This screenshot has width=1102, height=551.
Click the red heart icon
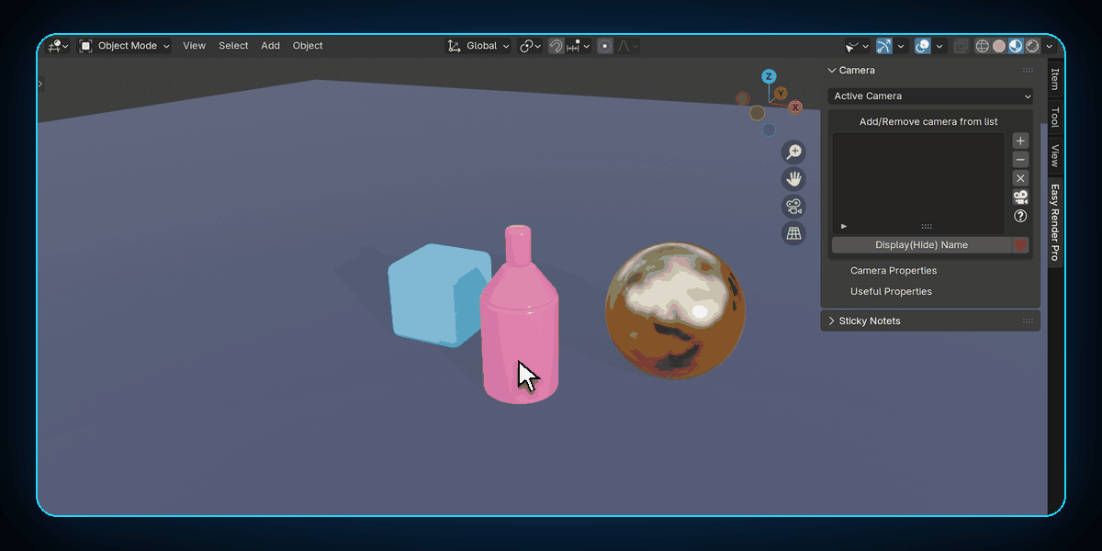pos(1020,244)
